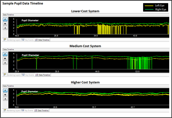Select Data Timeline tab under Medium Cost System
Viewport: 172px width, 118px height.
point(43,75)
